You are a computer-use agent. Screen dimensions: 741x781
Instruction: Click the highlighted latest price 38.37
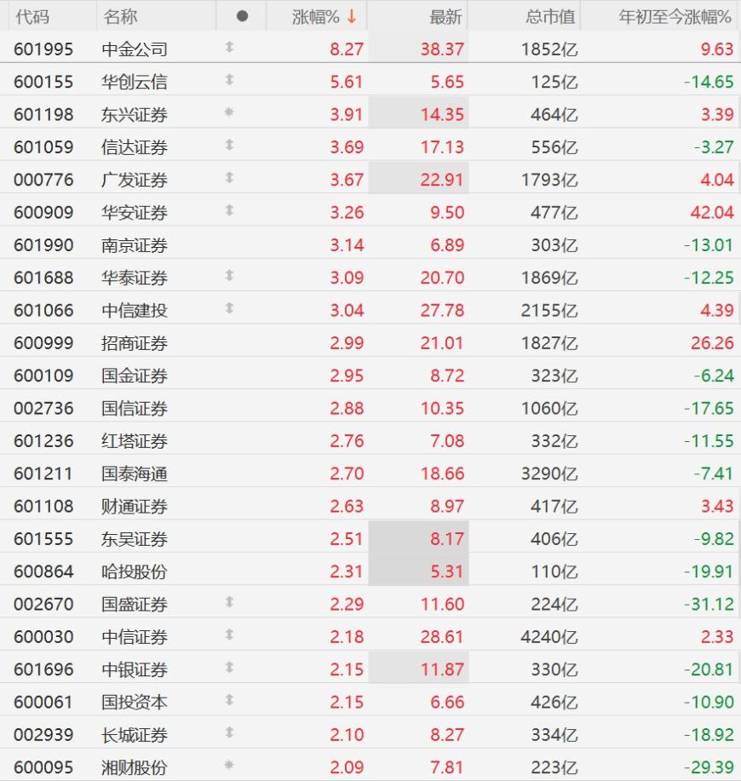tap(442, 49)
